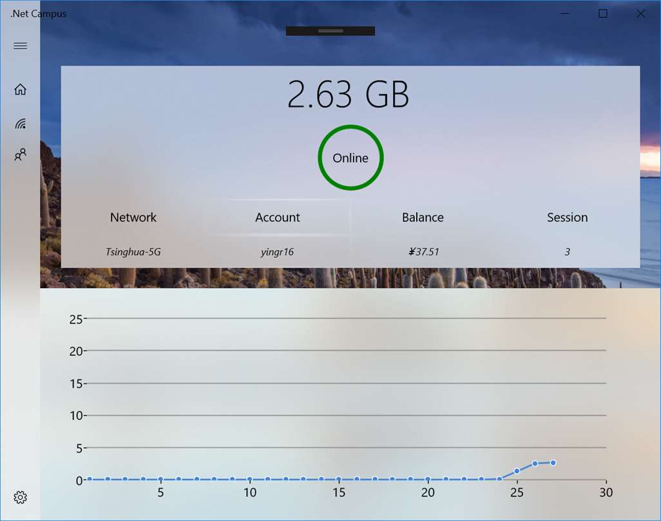Click the ¥37.51 balance value
The height and width of the screenshot is (521, 661).
pyautogui.click(x=423, y=252)
